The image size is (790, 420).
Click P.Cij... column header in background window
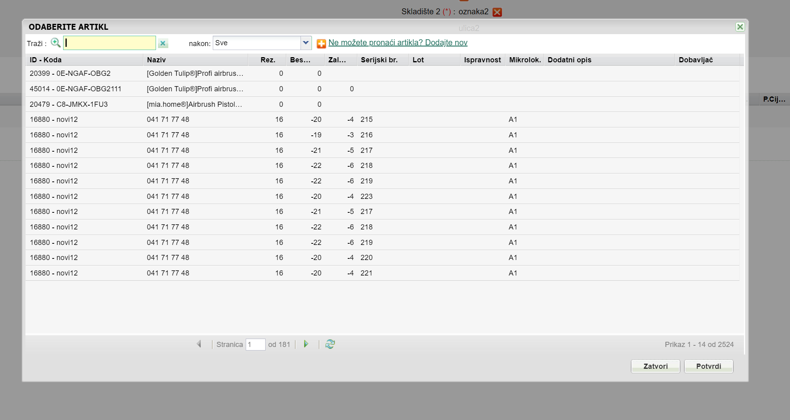coord(774,99)
